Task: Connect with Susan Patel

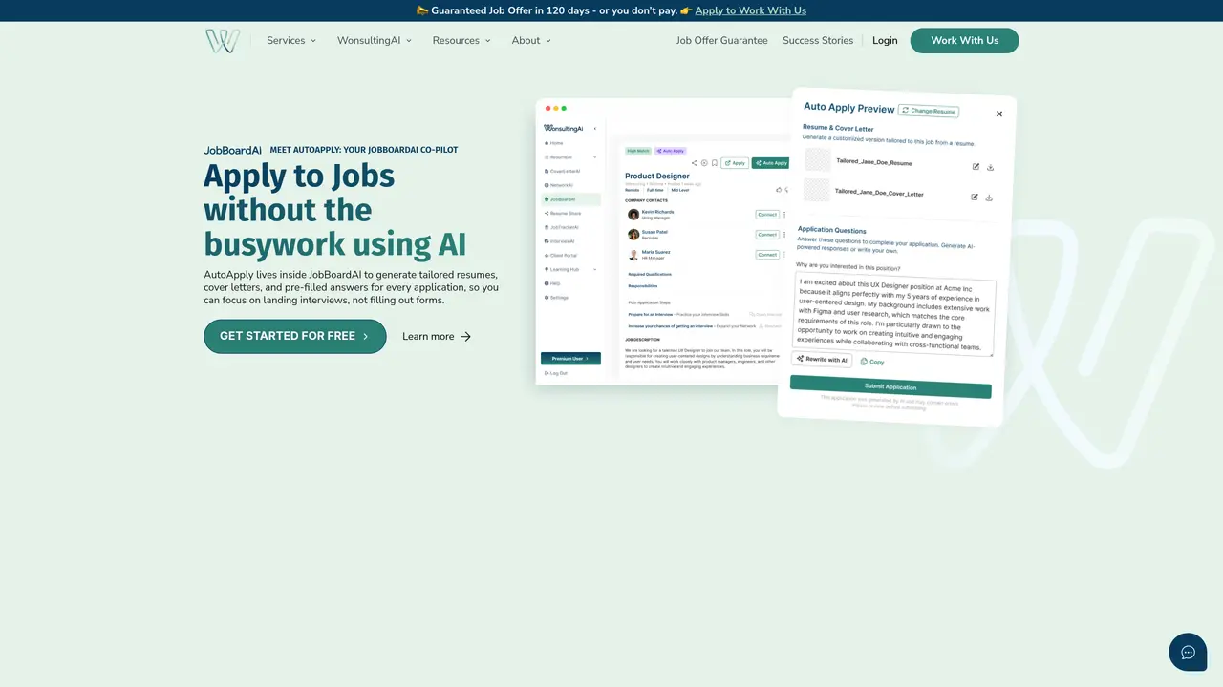Action: point(767,235)
